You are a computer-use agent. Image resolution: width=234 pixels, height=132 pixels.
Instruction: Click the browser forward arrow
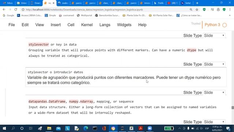point(10,10)
